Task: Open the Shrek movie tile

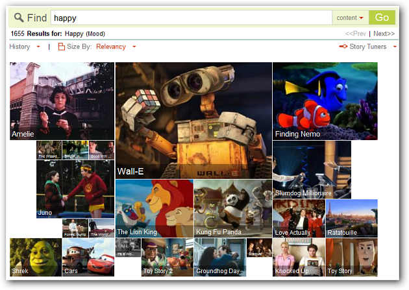Action: tap(36, 257)
